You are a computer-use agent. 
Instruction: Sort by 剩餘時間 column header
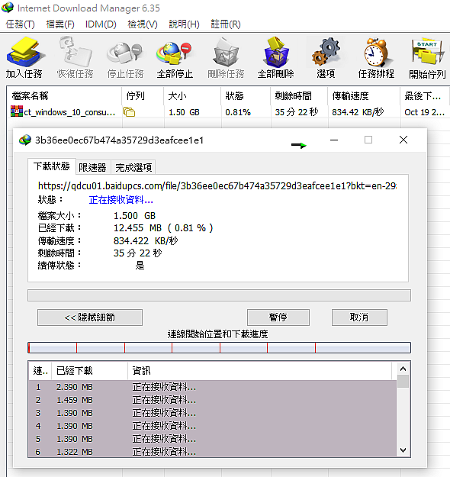[x=298, y=96]
